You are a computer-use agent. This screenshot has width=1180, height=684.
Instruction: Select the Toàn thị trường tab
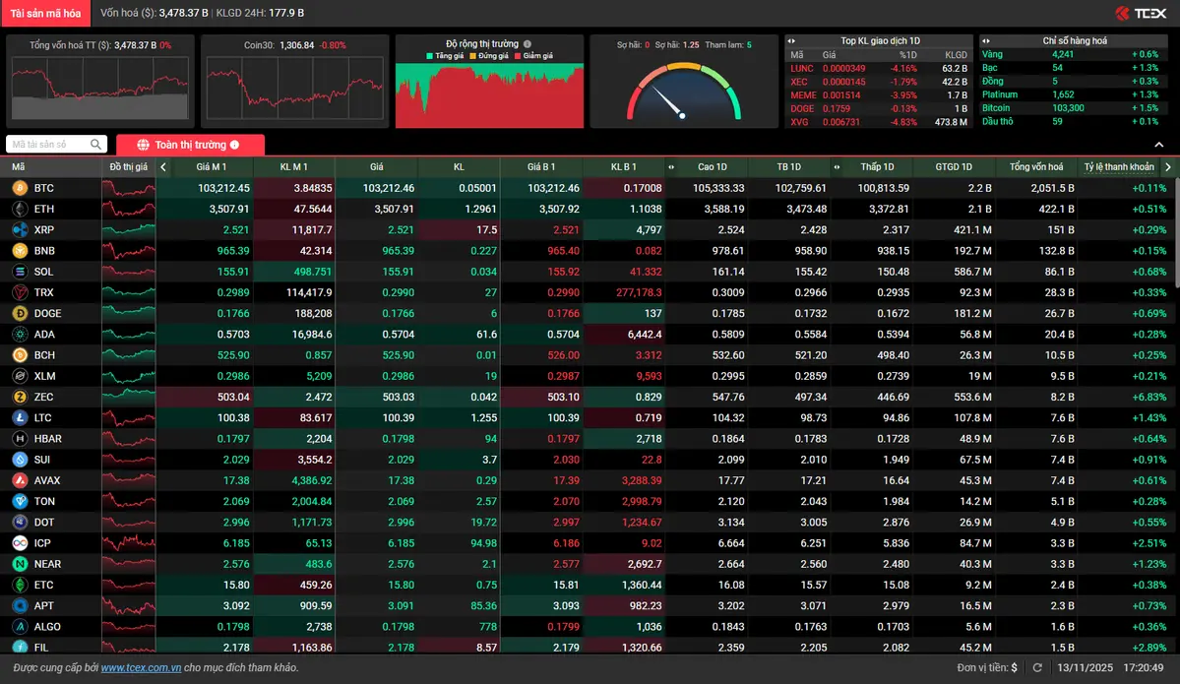point(190,145)
